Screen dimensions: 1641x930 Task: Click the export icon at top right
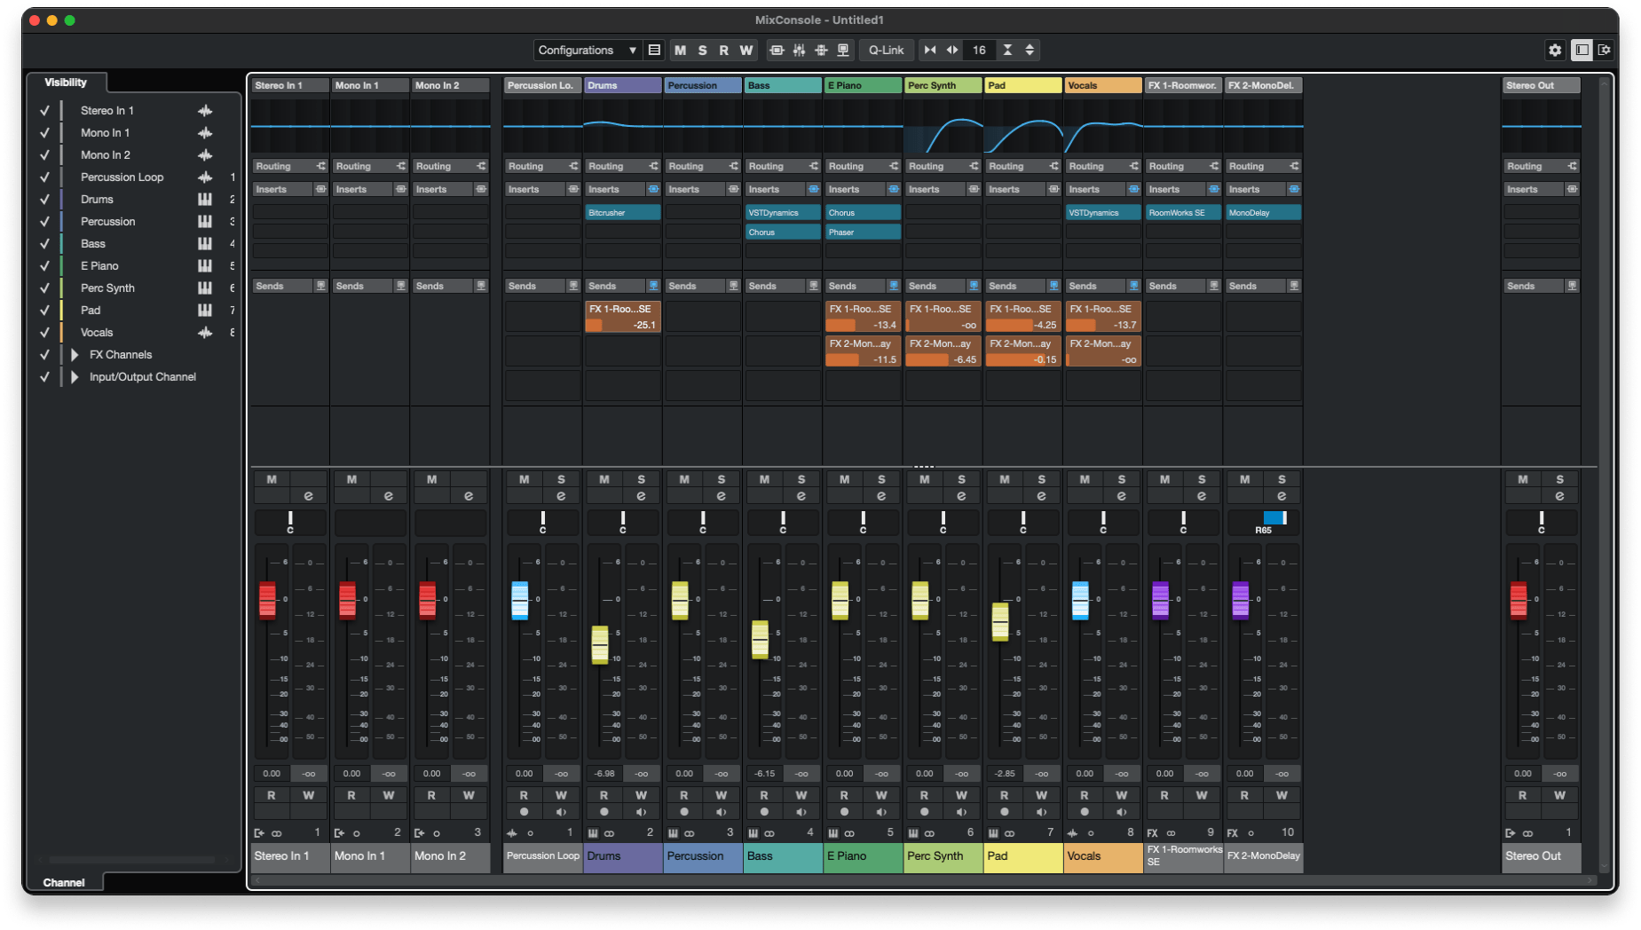[1605, 51]
